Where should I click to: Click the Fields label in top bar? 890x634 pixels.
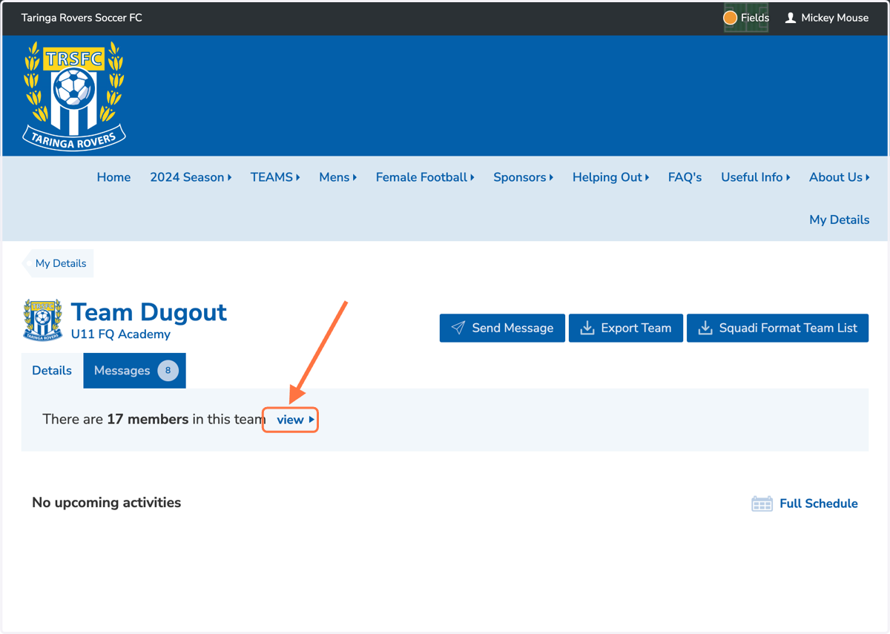coord(755,18)
